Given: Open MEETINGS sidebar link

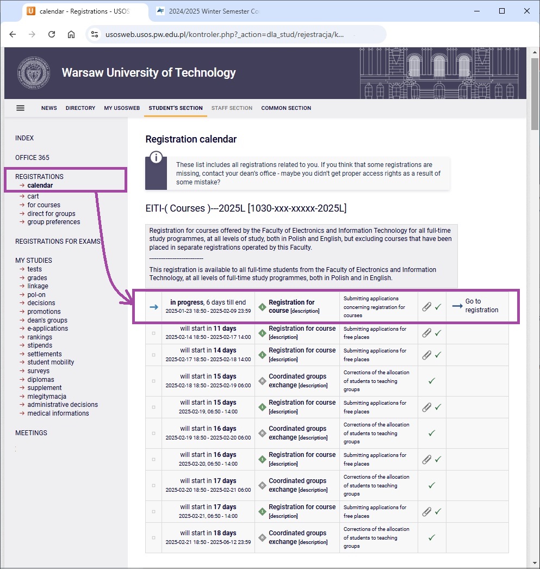Looking at the screenshot, I should click(x=31, y=433).
